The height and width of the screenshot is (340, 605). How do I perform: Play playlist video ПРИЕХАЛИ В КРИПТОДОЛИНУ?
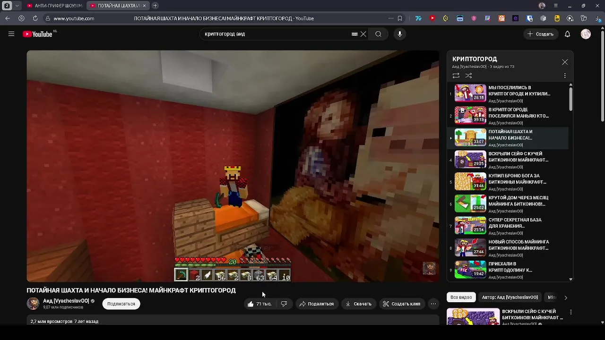click(508, 270)
